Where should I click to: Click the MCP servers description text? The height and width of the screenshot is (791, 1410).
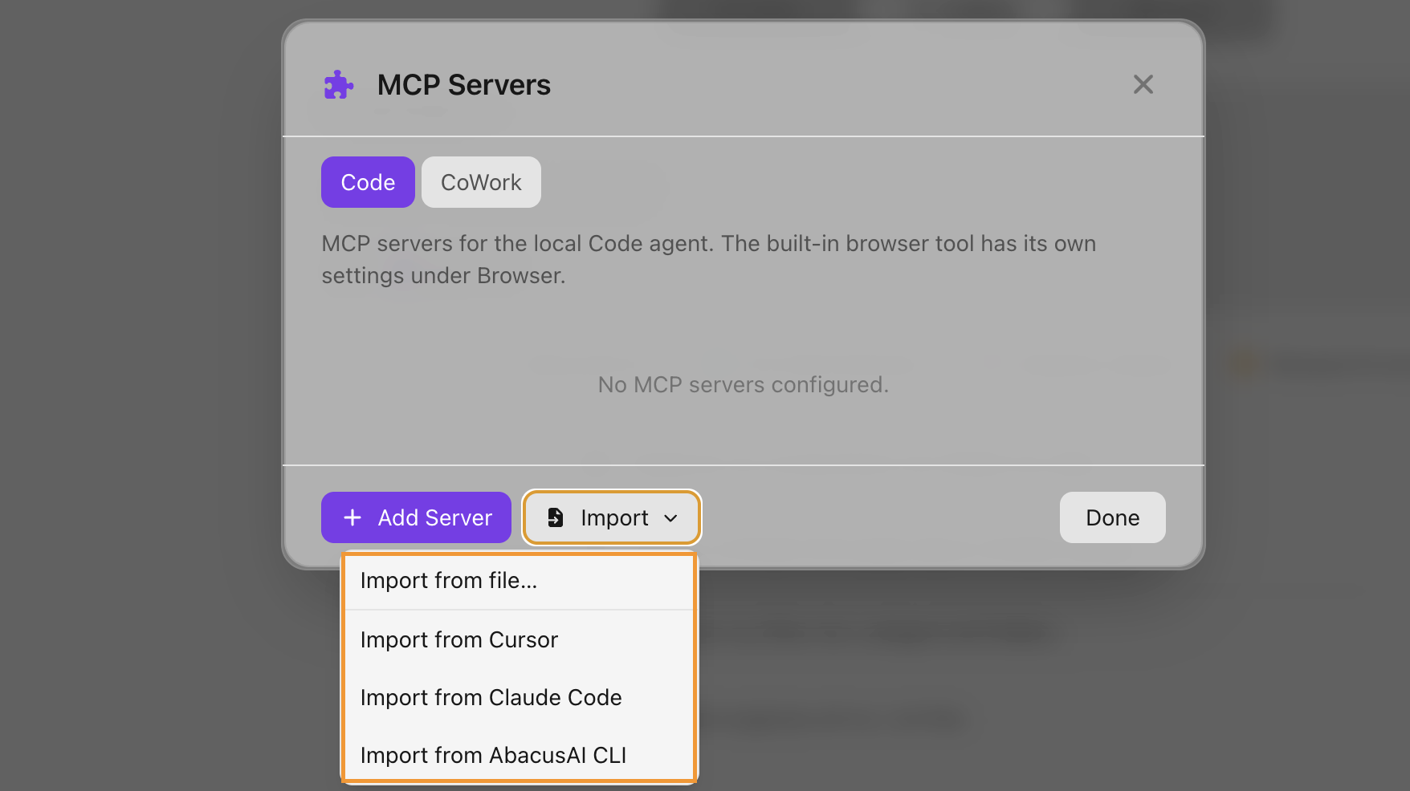708,259
